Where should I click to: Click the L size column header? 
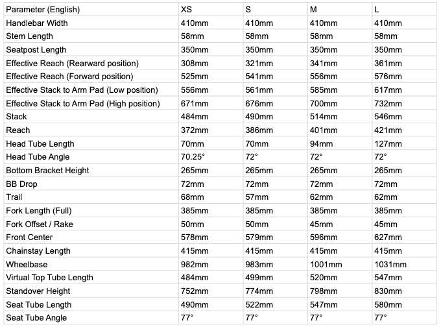tap(377, 9)
